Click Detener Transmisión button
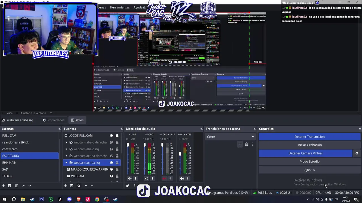Viewport: 362px width, 203px height. (x=309, y=137)
